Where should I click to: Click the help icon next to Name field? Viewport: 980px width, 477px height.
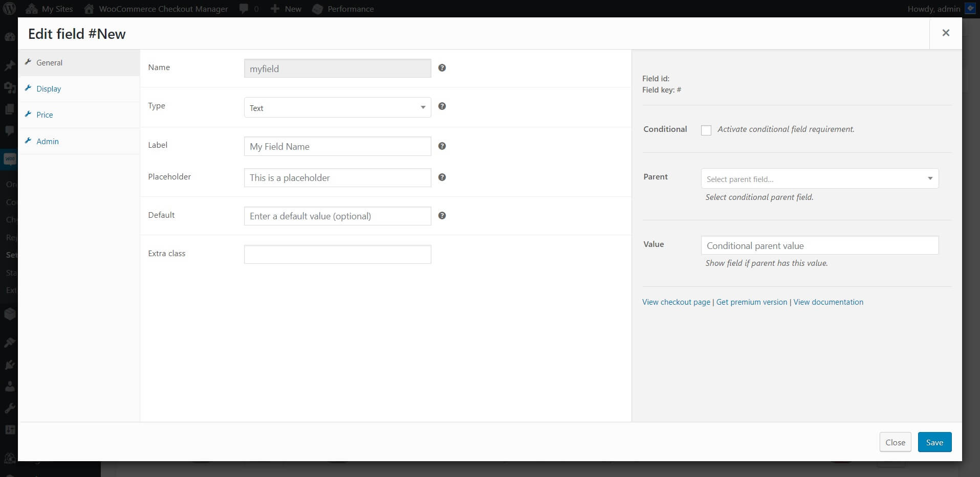[442, 67]
